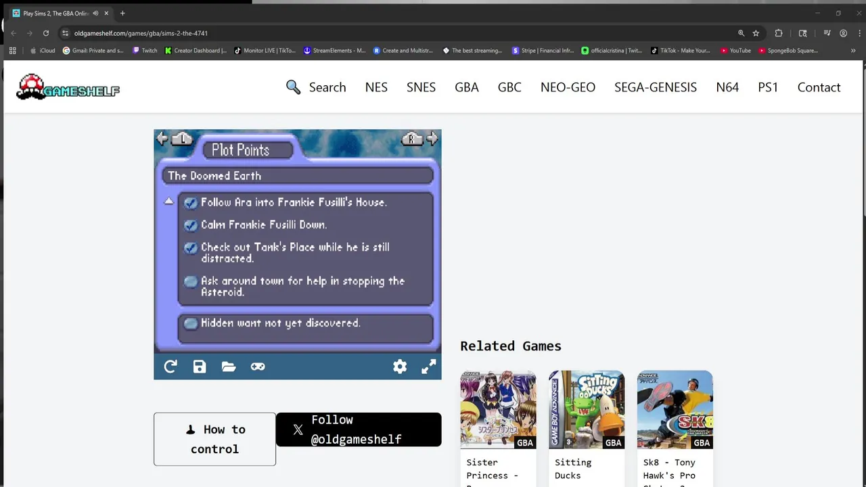Open the iCloud bookmark
The image size is (866, 487).
click(x=43, y=51)
